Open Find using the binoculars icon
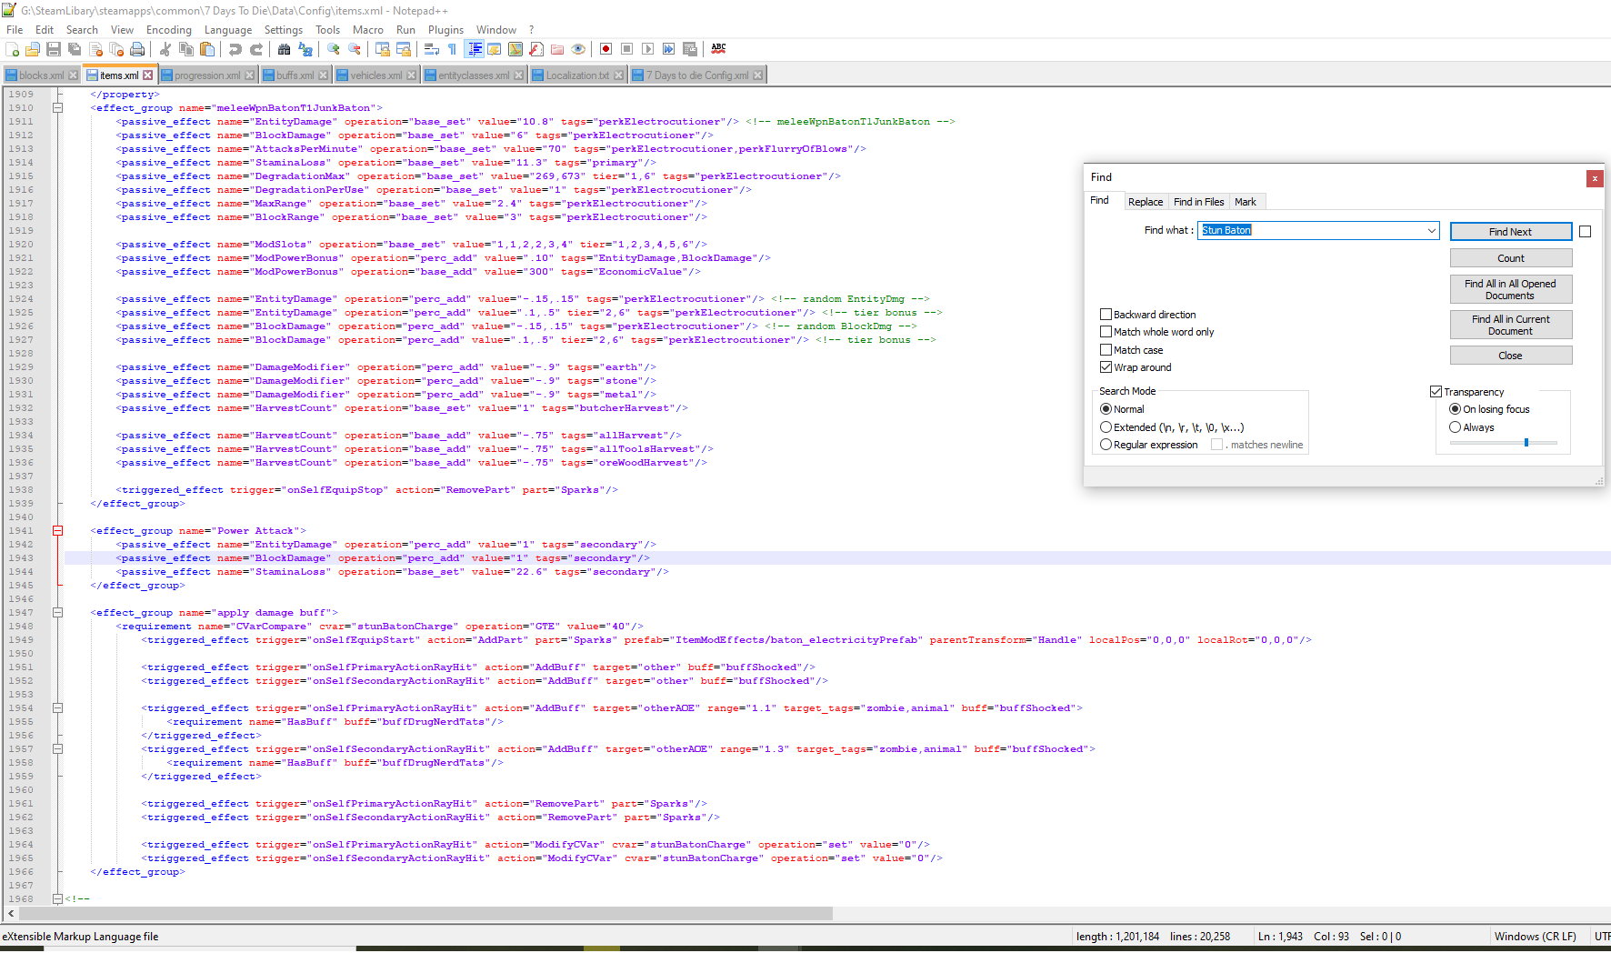 click(285, 49)
